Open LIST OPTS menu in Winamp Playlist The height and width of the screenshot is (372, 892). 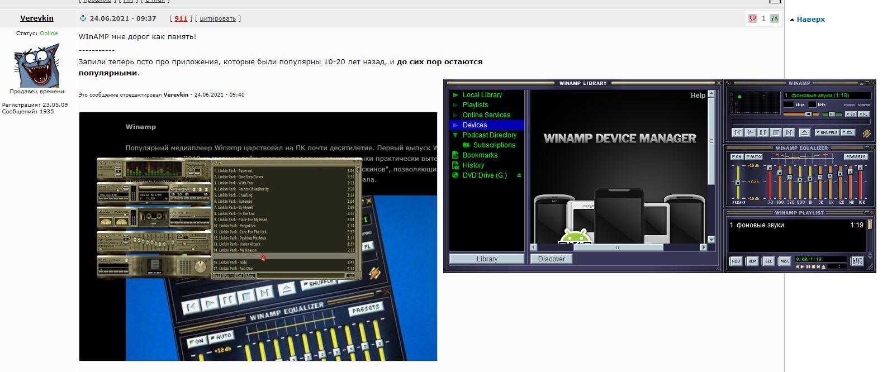pos(857,261)
